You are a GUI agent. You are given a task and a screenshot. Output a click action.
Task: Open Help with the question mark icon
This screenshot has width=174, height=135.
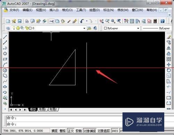click(163, 21)
